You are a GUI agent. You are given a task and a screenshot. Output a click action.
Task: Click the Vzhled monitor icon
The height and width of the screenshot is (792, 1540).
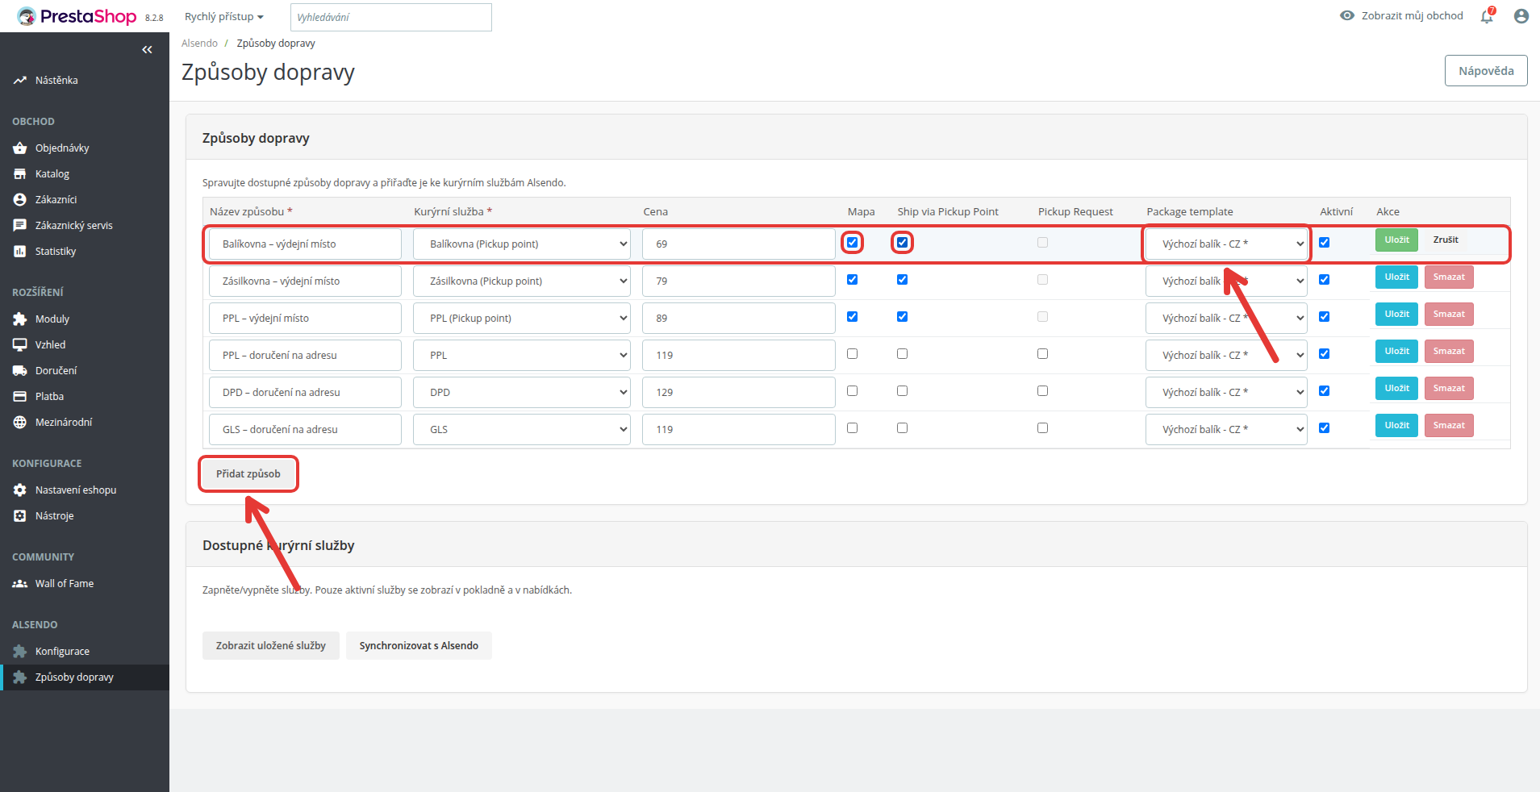pos(20,345)
